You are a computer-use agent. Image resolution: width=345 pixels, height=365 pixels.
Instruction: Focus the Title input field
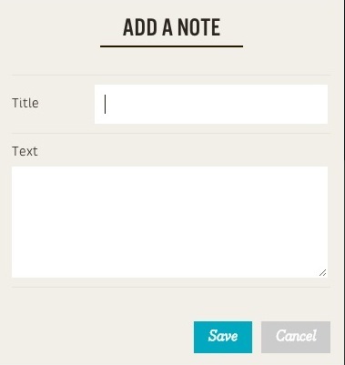211,104
